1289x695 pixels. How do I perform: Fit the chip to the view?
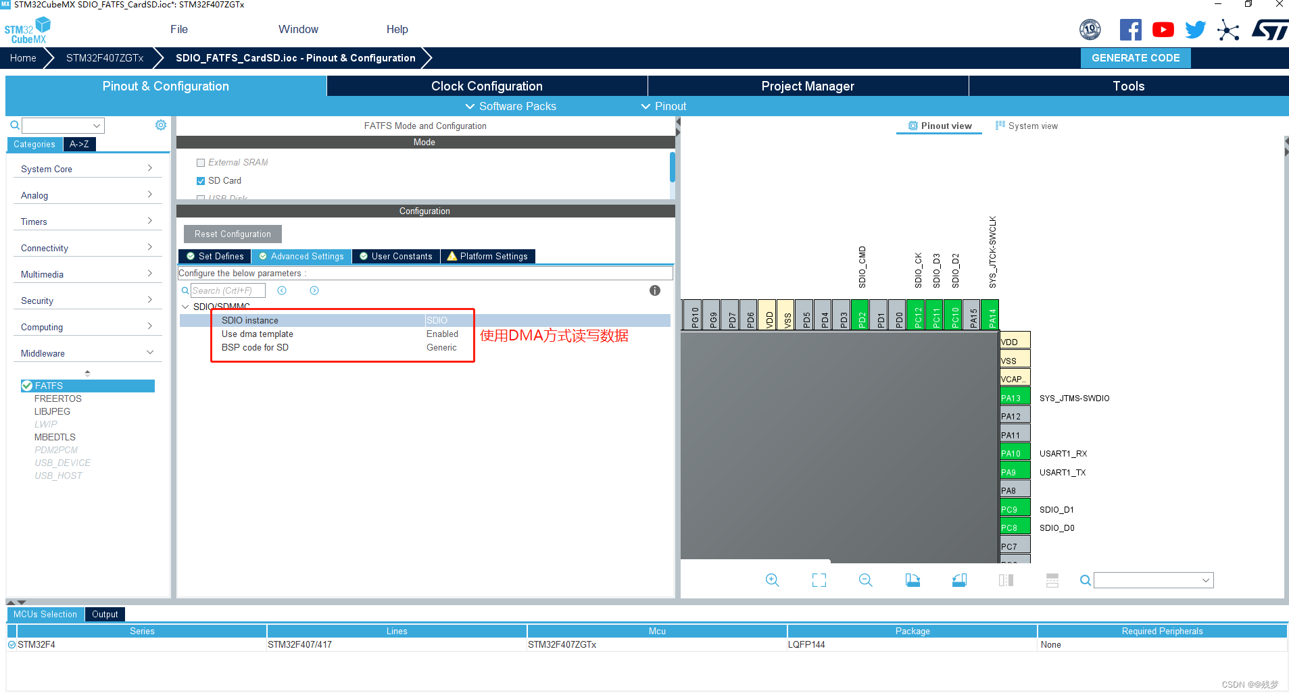click(819, 580)
